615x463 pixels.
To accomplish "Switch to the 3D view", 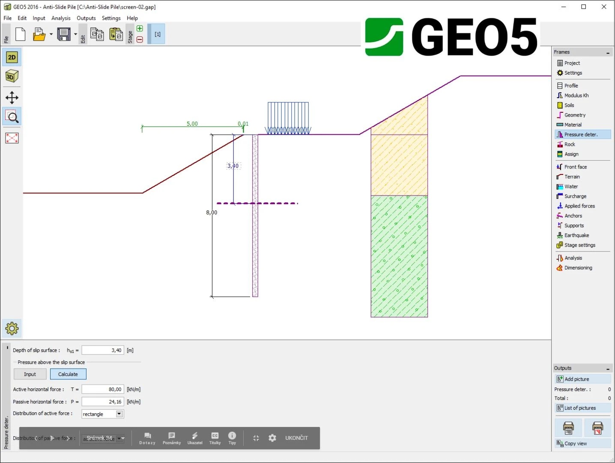I will click(12, 76).
